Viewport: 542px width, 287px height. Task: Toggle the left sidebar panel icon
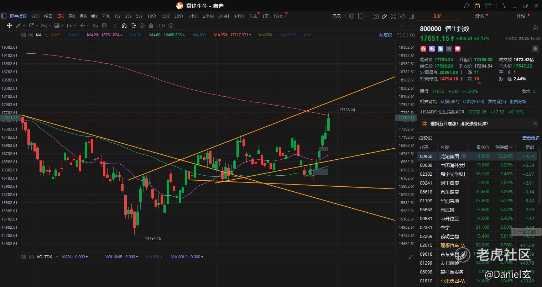(x=4, y=16)
